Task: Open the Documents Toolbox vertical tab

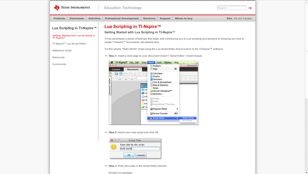Action: pos(109,86)
